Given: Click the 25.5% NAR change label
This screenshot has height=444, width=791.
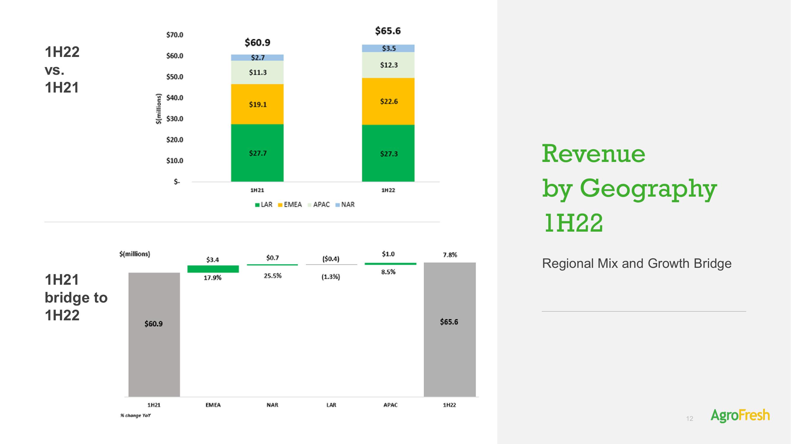Looking at the screenshot, I should pyautogui.click(x=272, y=276).
